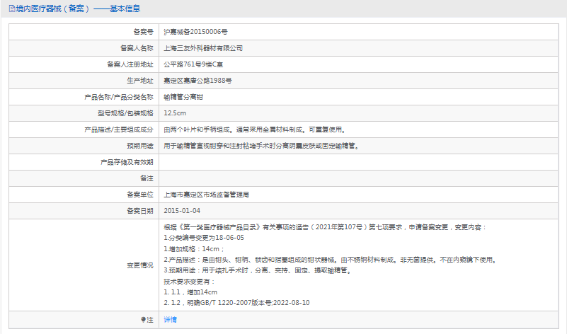
Task: Select the line 1.增加规格：14cm；
Action: click(x=195, y=248)
